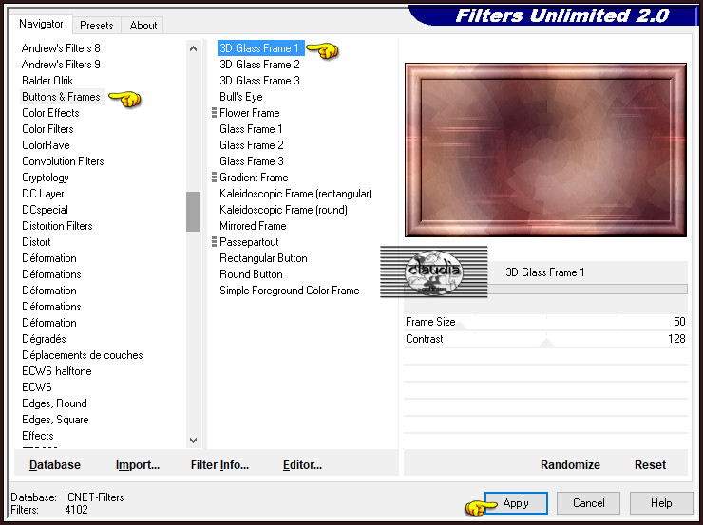Image resolution: width=703 pixels, height=525 pixels.
Task: Switch to the Presets tab
Action: [96, 26]
